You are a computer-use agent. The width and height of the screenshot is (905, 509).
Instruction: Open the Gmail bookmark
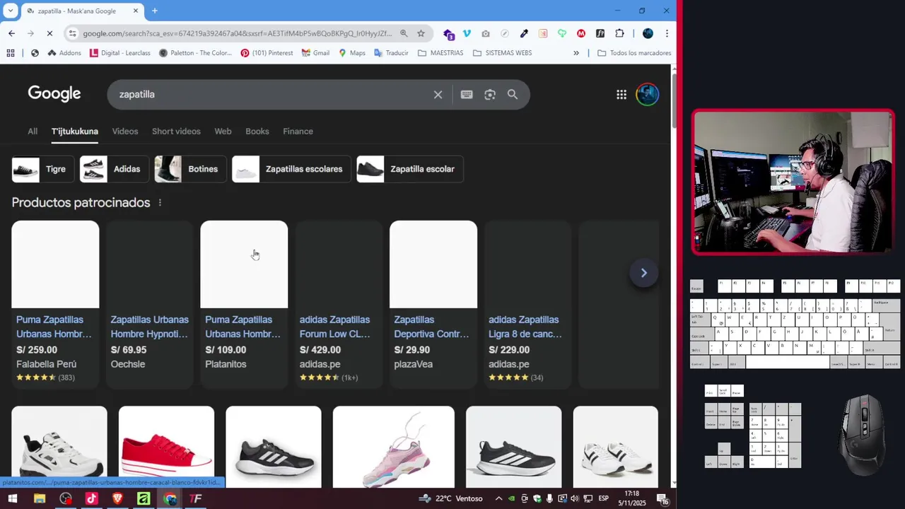[315, 53]
